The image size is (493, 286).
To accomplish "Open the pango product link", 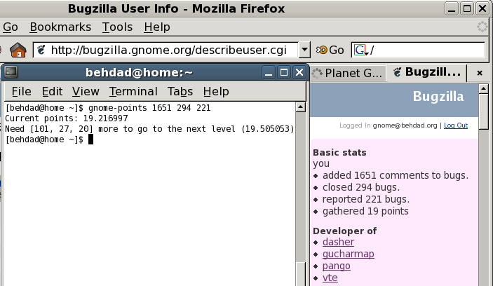I will coord(336,266).
